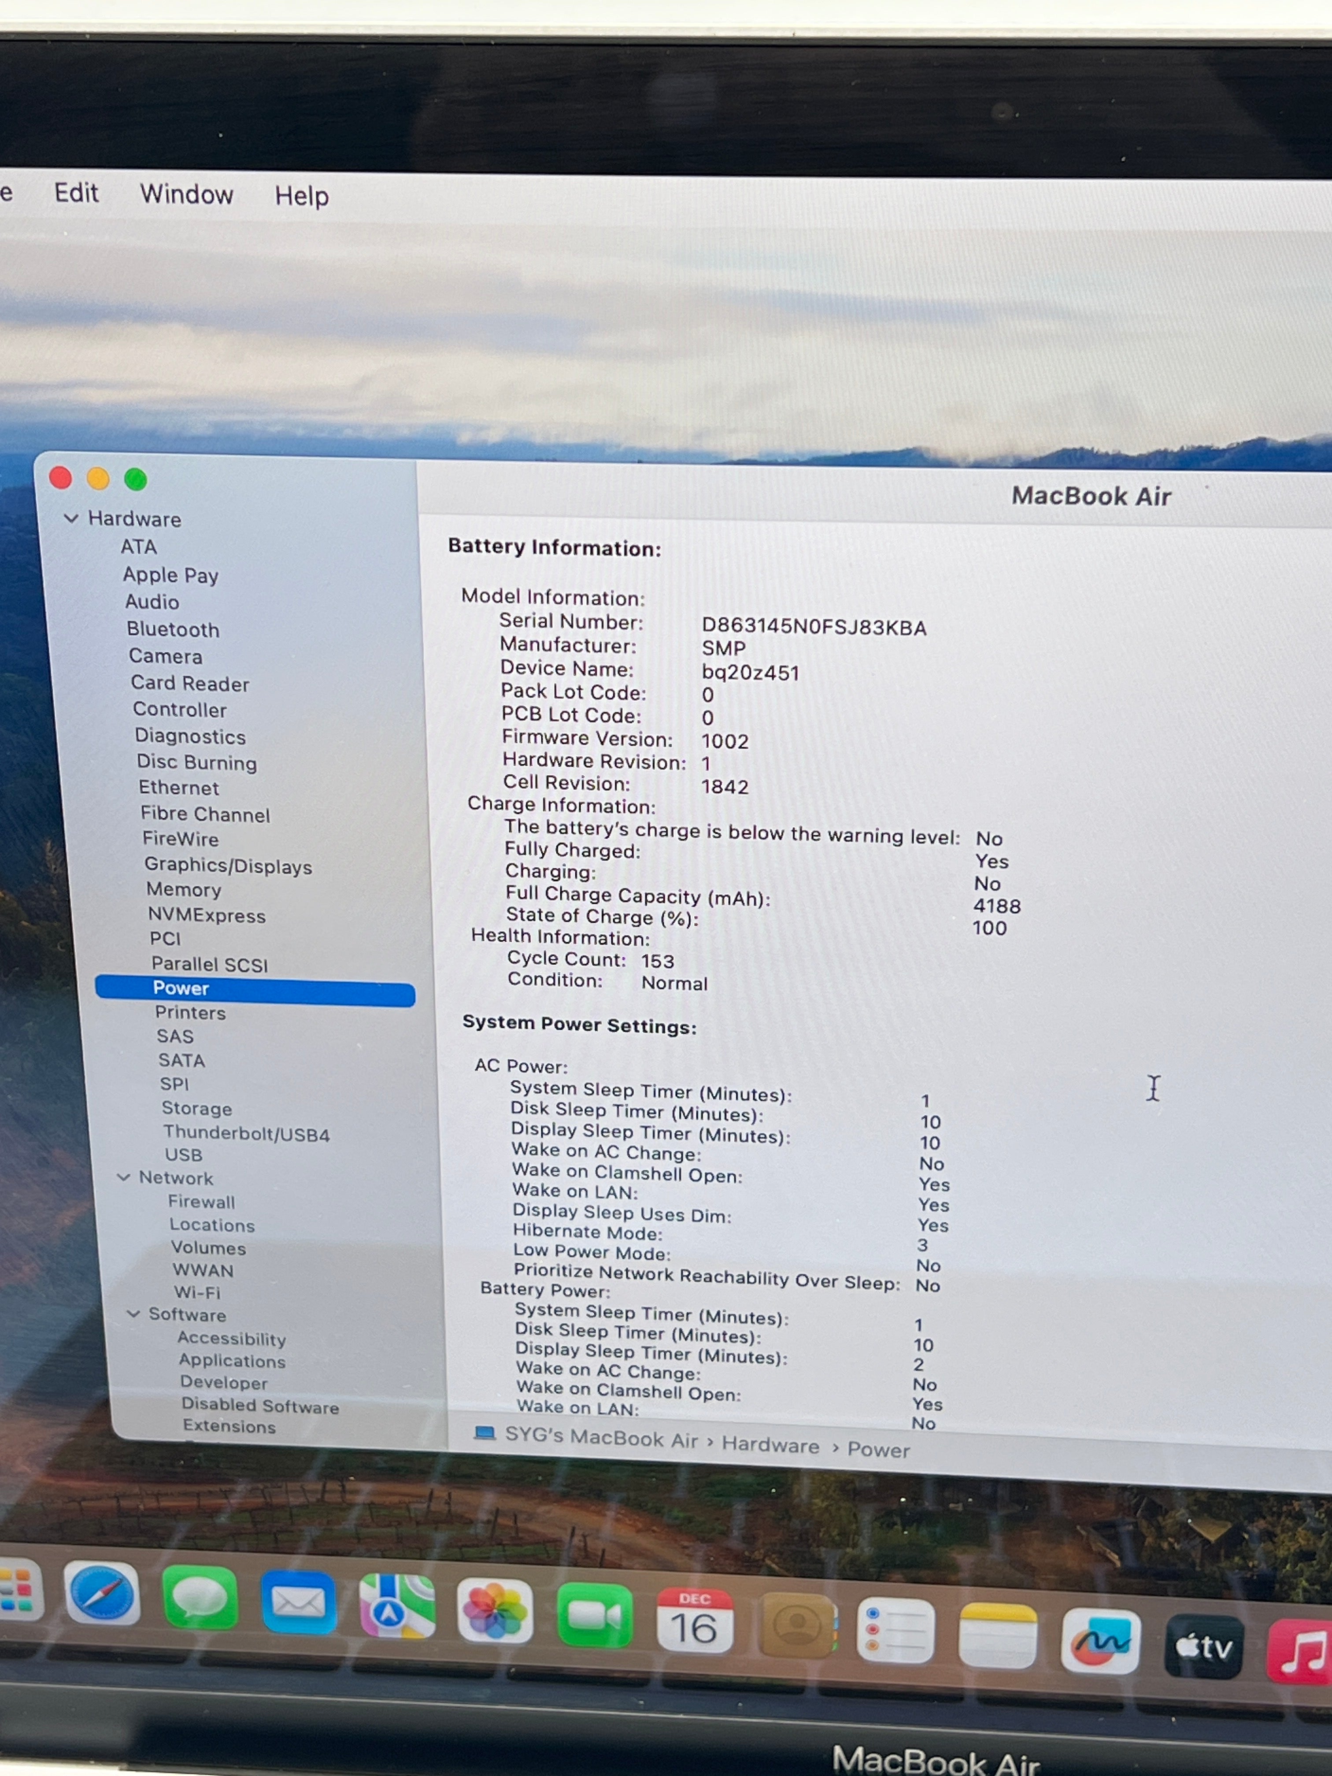Select SATA in the sidebar
The height and width of the screenshot is (1776, 1332).
pos(181,1061)
